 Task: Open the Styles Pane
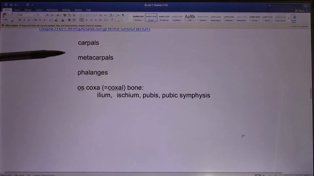(294, 19)
